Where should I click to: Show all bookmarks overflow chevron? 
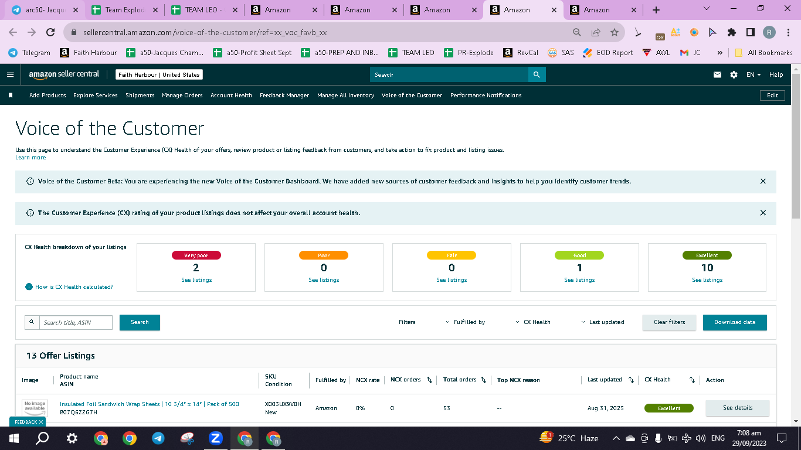point(719,52)
